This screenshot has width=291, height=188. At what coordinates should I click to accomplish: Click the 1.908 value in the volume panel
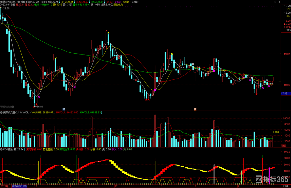pyautogui.click(x=276, y=132)
